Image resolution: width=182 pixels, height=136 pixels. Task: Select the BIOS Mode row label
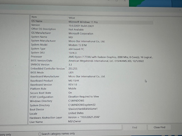37,73
